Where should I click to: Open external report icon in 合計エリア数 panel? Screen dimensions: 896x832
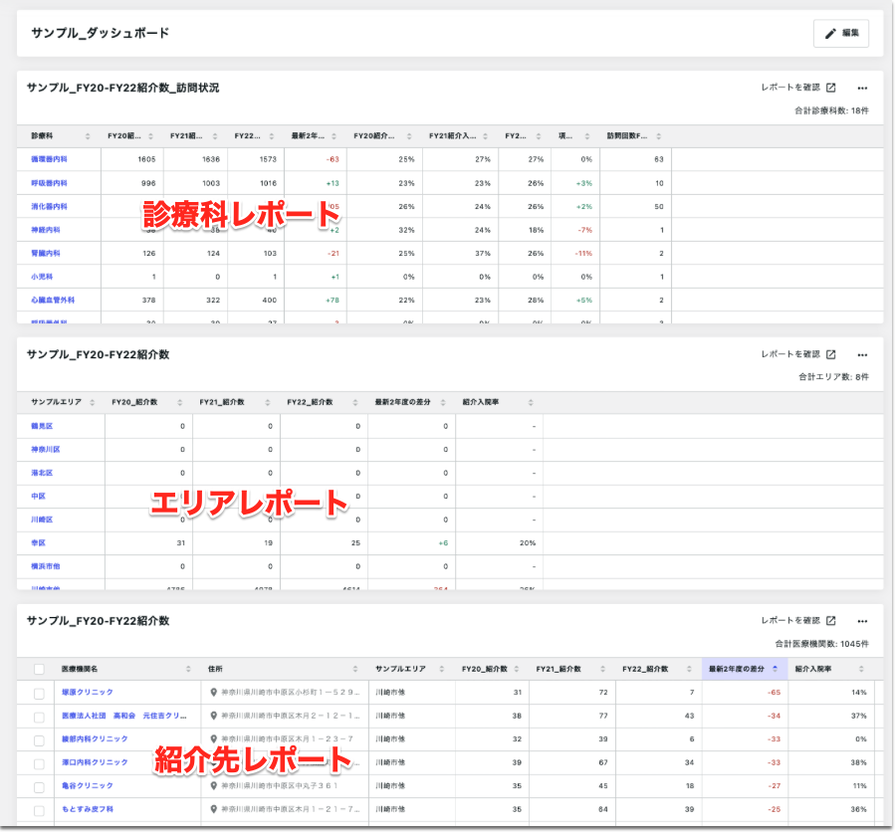coord(831,354)
